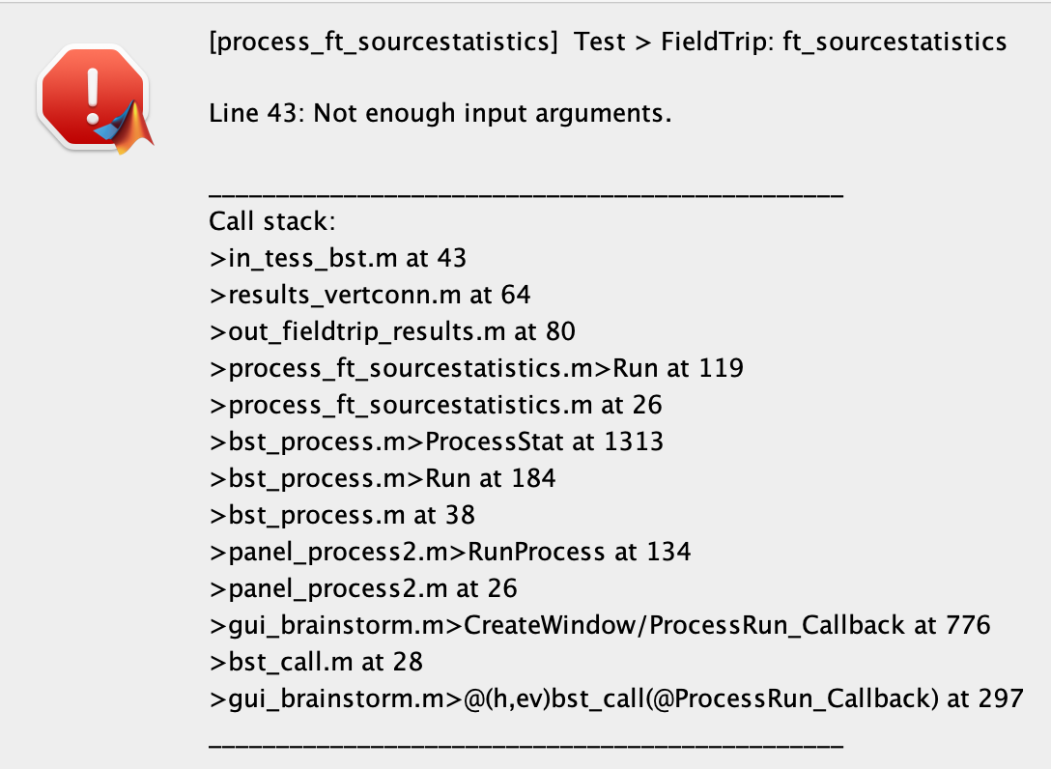Click the separator line above Call stack
The image size is (1051, 769).
(526, 194)
